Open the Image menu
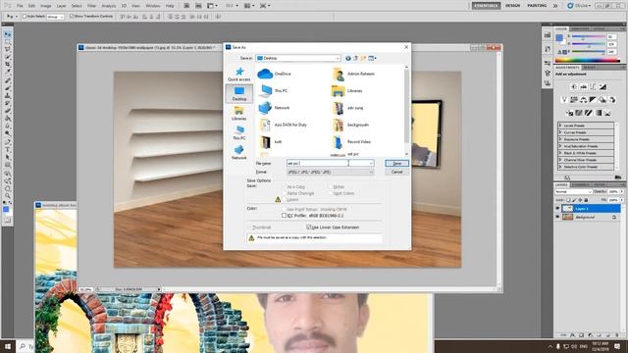Screen dimensions: 628x353 pyautogui.click(x=46, y=6)
